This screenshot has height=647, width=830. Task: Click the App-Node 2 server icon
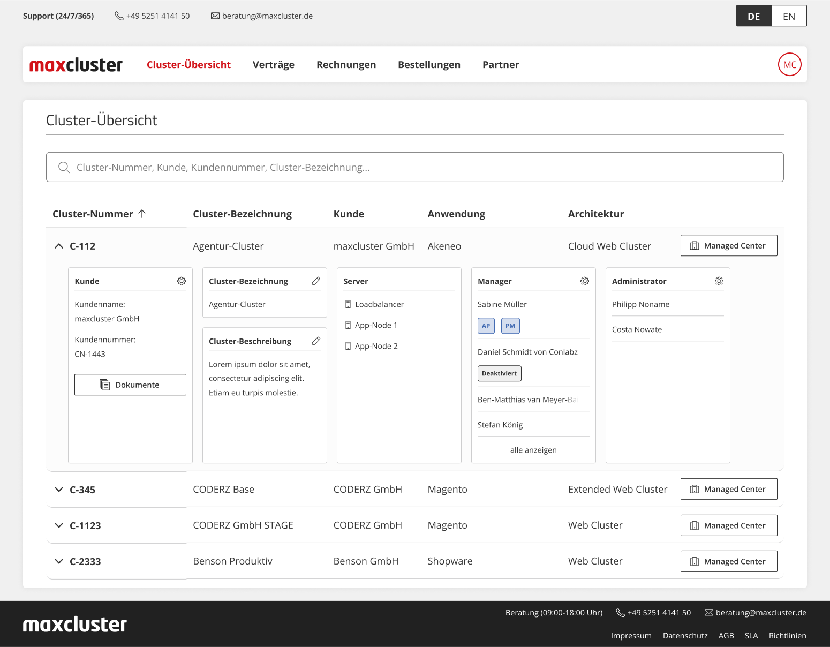[x=348, y=346]
